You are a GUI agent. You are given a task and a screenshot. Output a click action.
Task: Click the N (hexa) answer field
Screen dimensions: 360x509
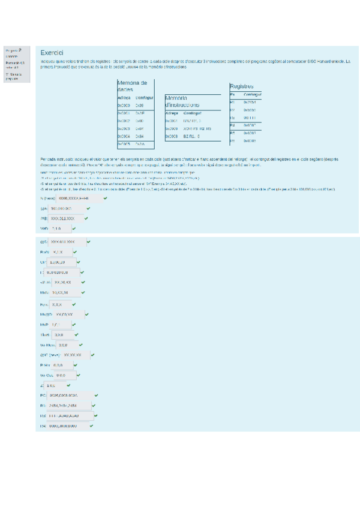[79, 198]
